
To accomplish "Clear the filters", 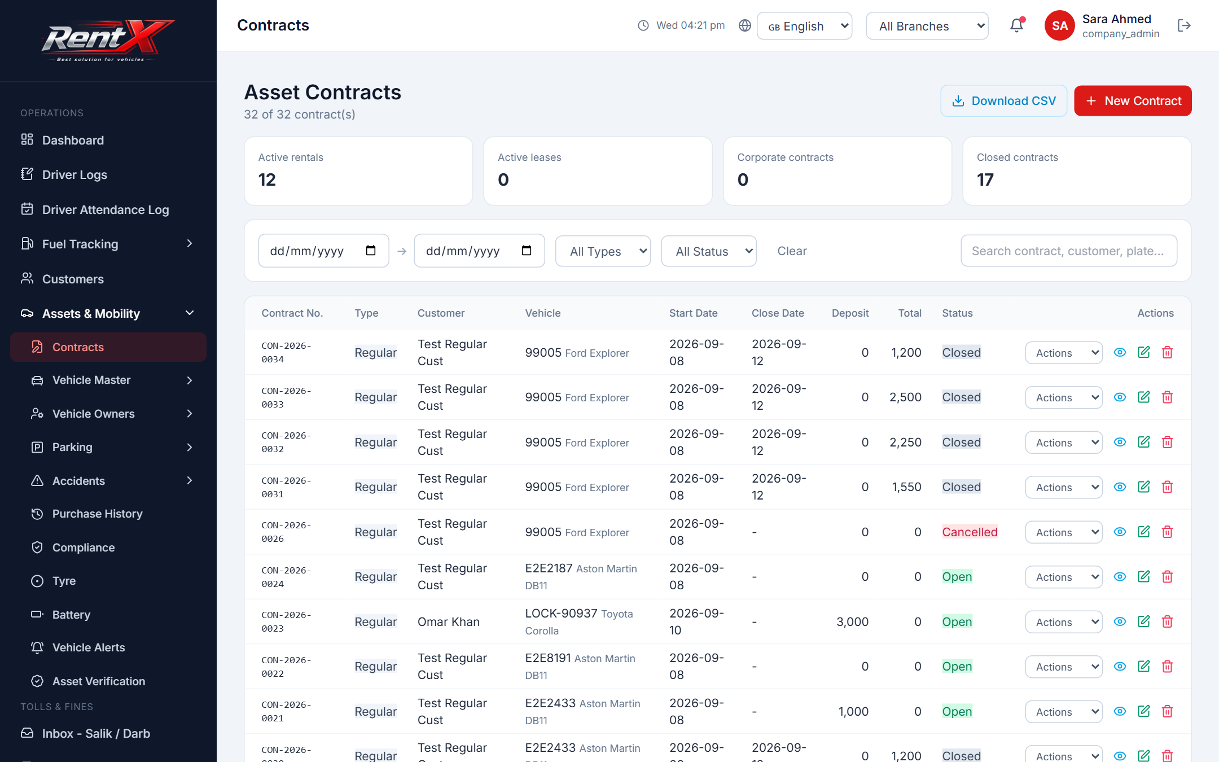I will (x=792, y=251).
